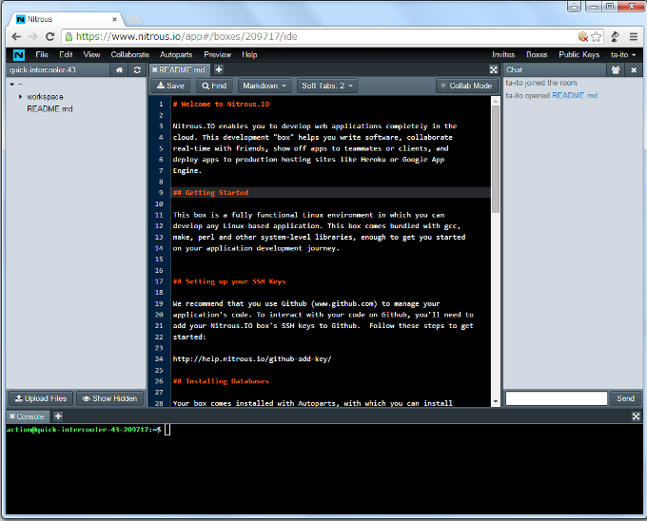The height and width of the screenshot is (521, 647).
Task: Click the console command prompt
Action: tap(84, 430)
